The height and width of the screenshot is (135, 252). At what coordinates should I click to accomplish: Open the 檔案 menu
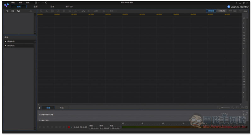click(13, 3)
